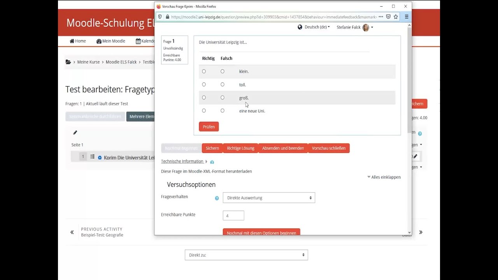Open help icon beside Technische Information
This screenshot has height=280, width=498.
[x=212, y=162]
